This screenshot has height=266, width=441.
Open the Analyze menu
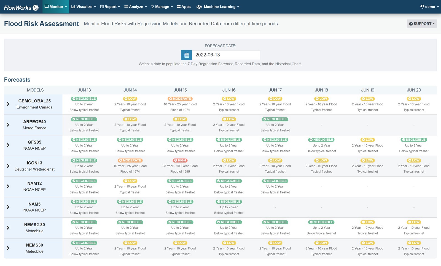pyautogui.click(x=135, y=7)
